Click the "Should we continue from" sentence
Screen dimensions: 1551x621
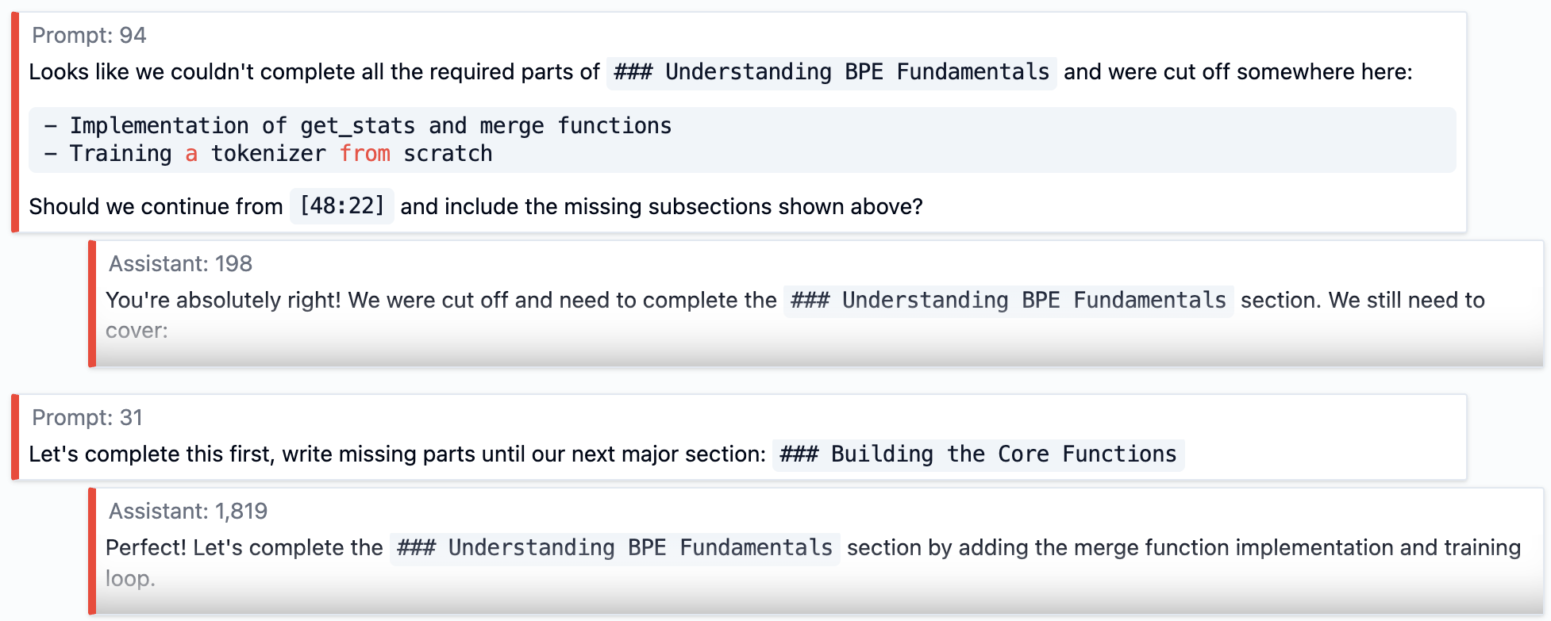point(156,207)
